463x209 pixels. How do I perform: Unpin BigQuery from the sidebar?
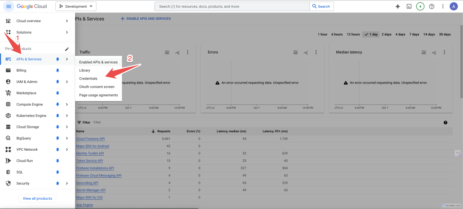tap(57, 138)
